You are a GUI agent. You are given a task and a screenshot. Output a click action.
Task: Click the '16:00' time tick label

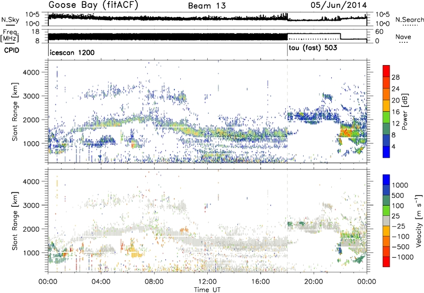[x=260, y=282]
